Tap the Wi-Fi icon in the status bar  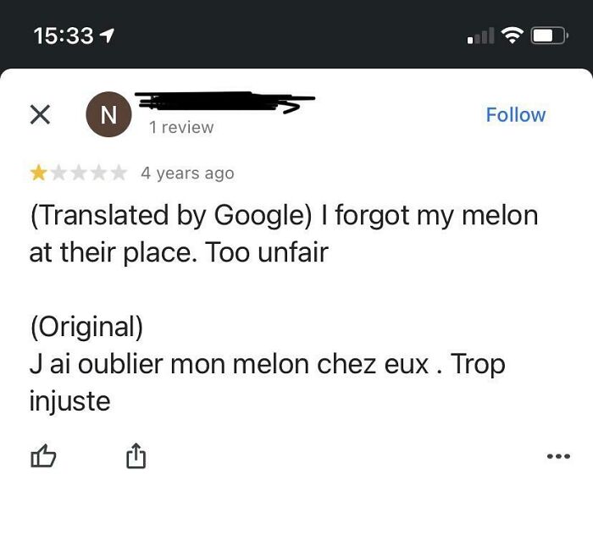511,36
